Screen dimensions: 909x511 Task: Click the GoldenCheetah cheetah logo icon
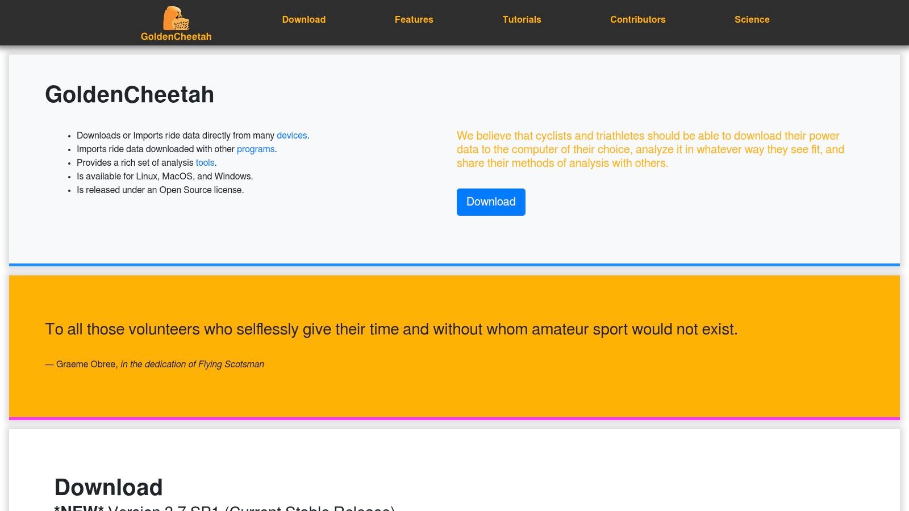click(x=176, y=18)
